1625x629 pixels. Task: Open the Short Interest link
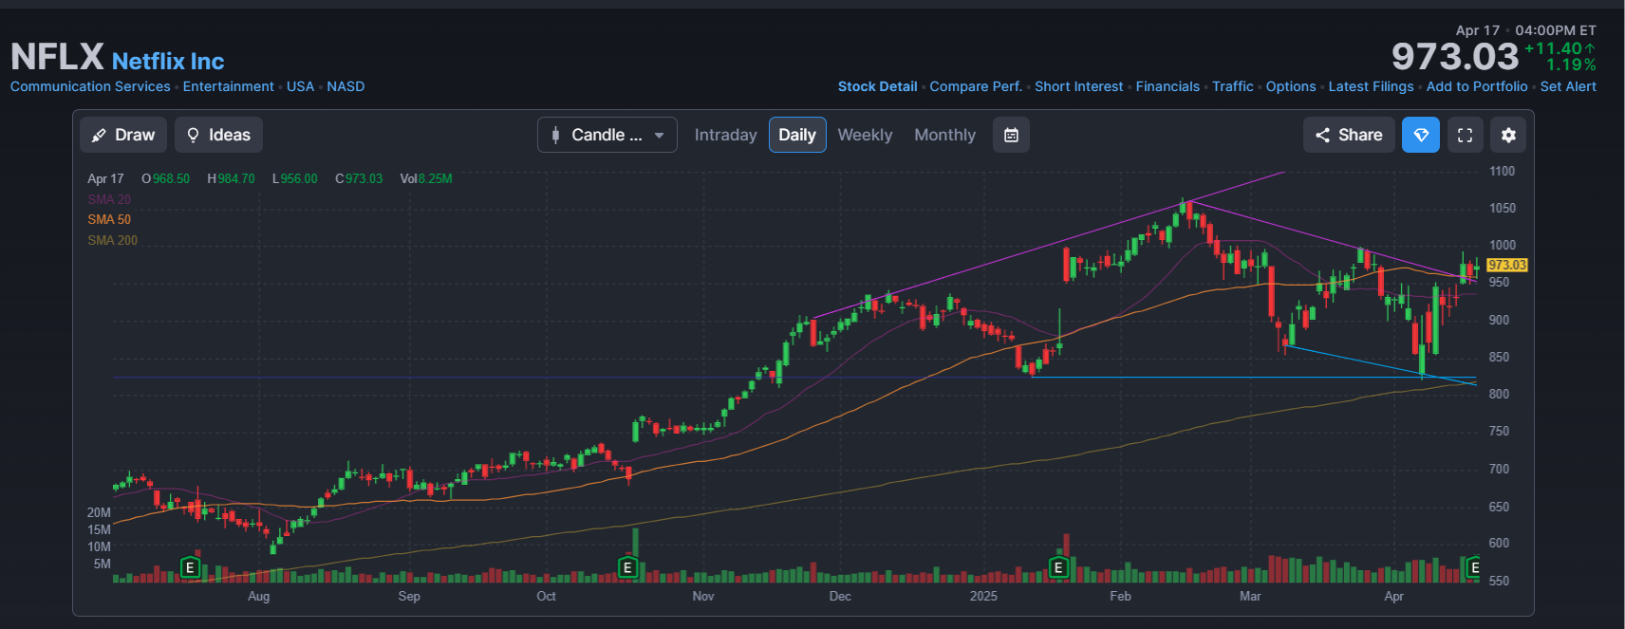(x=1078, y=86)
